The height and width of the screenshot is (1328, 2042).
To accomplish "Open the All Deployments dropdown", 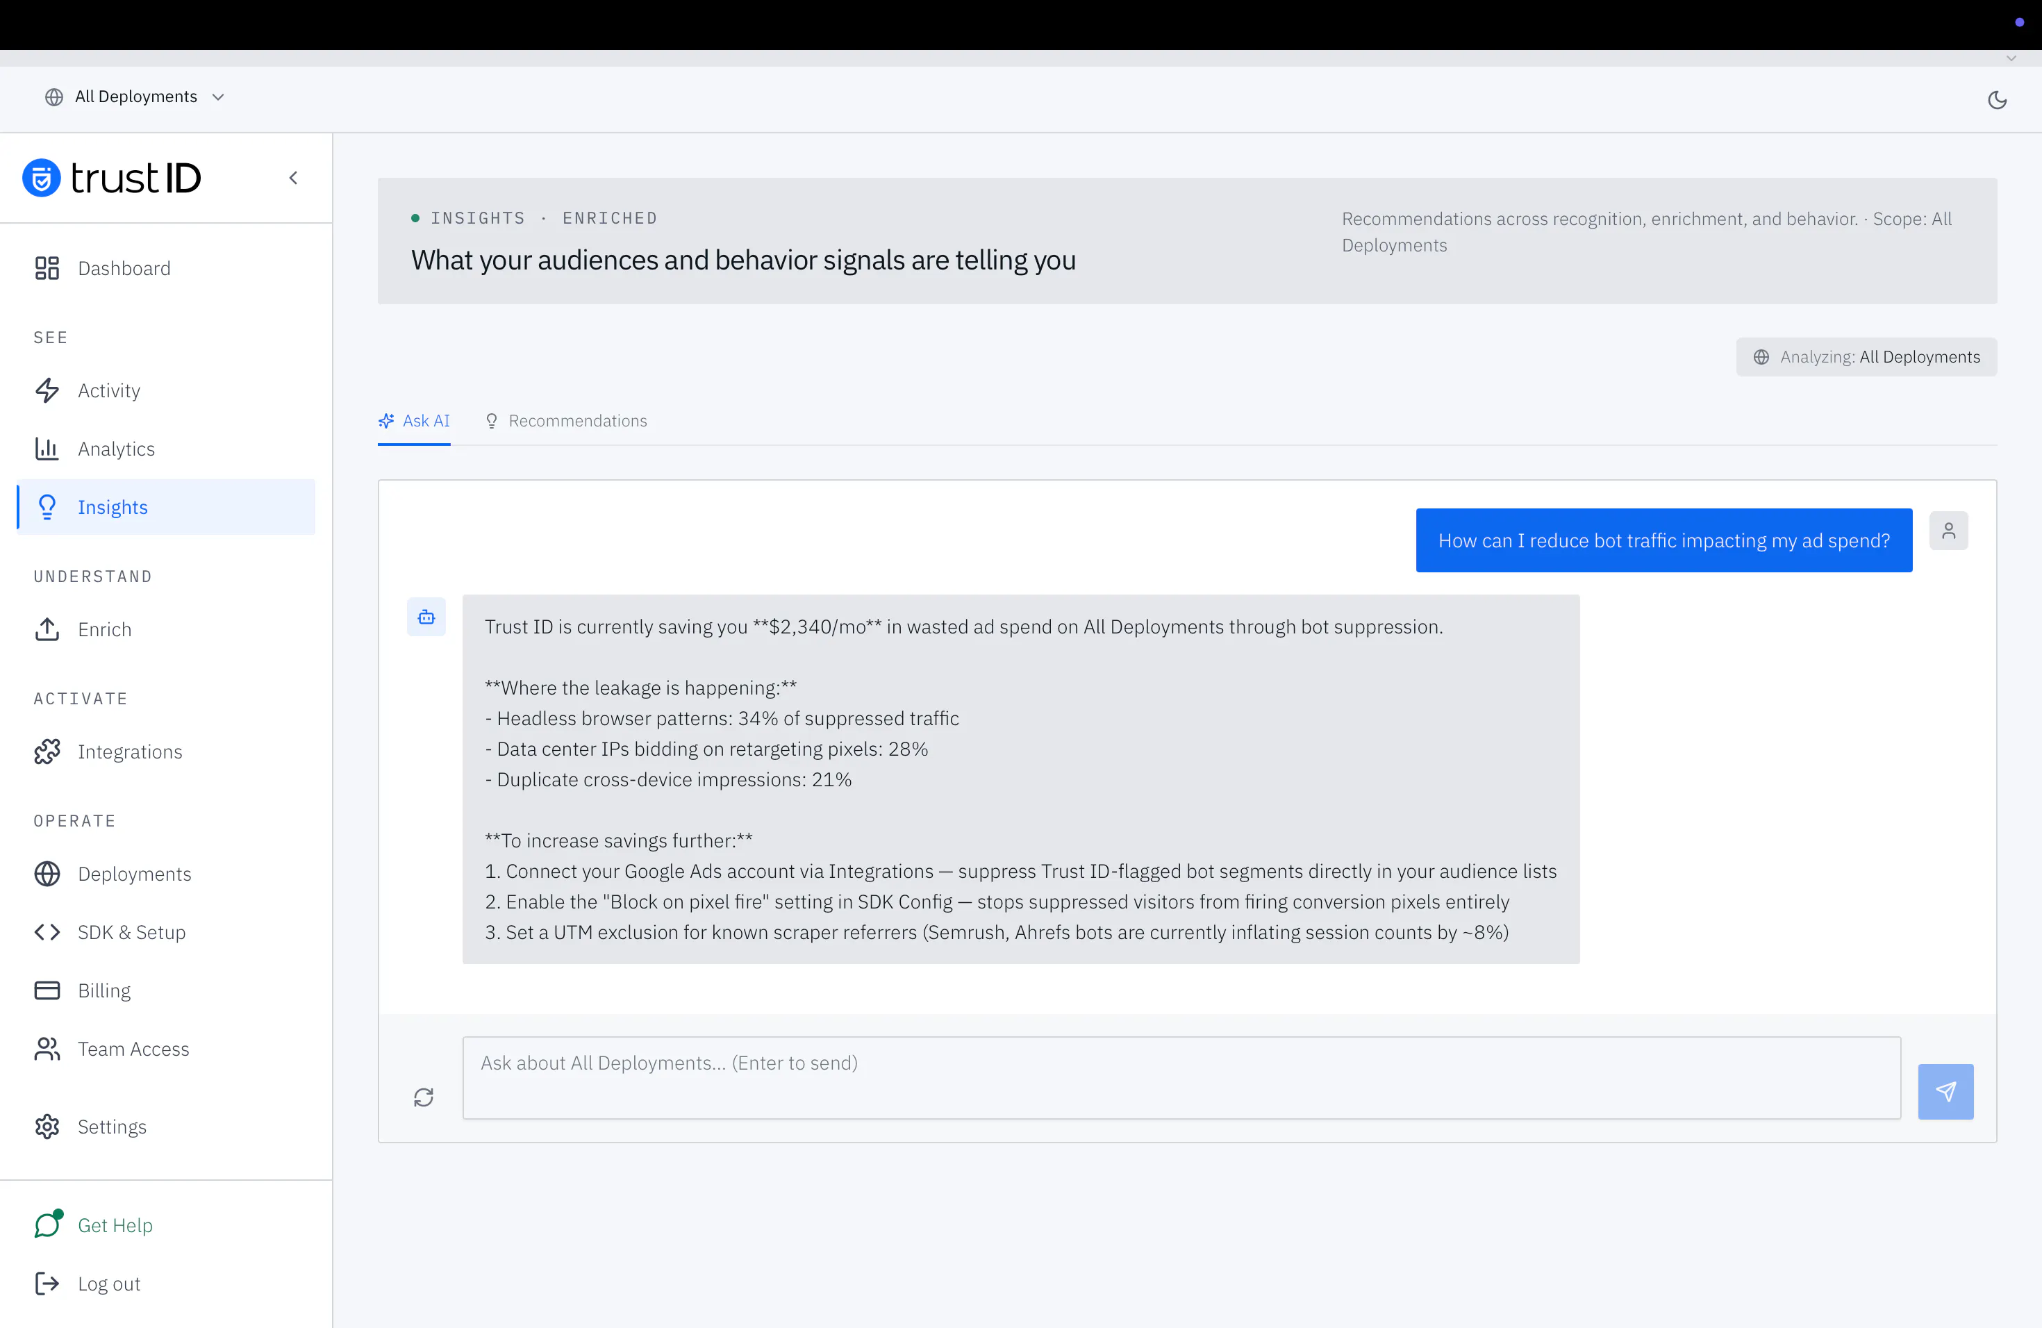I will pyautogui.click(x=135, y=97).
